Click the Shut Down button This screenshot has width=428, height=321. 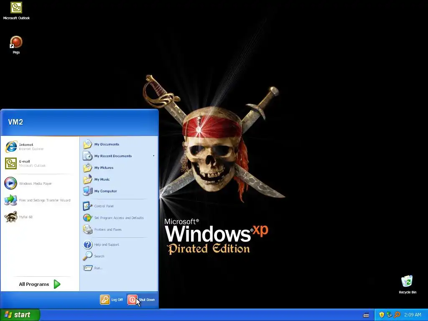click(x=141, y=300)
